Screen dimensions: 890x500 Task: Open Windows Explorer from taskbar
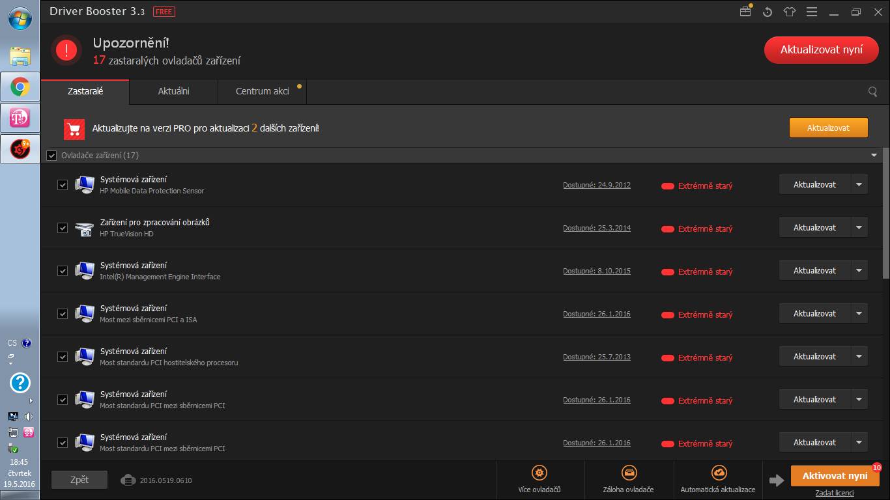point(20,56)
